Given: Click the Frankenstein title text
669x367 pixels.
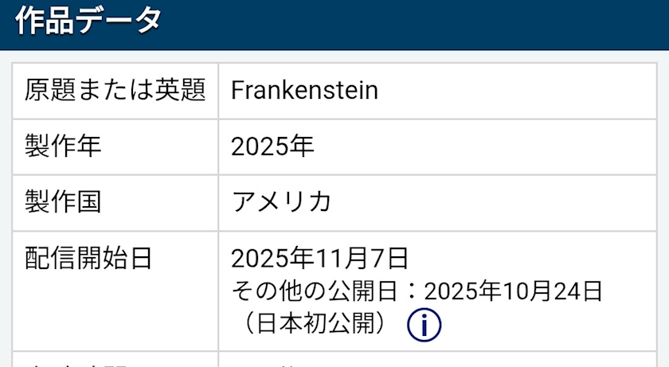Looking at the screenshot, I should (304, 91).
